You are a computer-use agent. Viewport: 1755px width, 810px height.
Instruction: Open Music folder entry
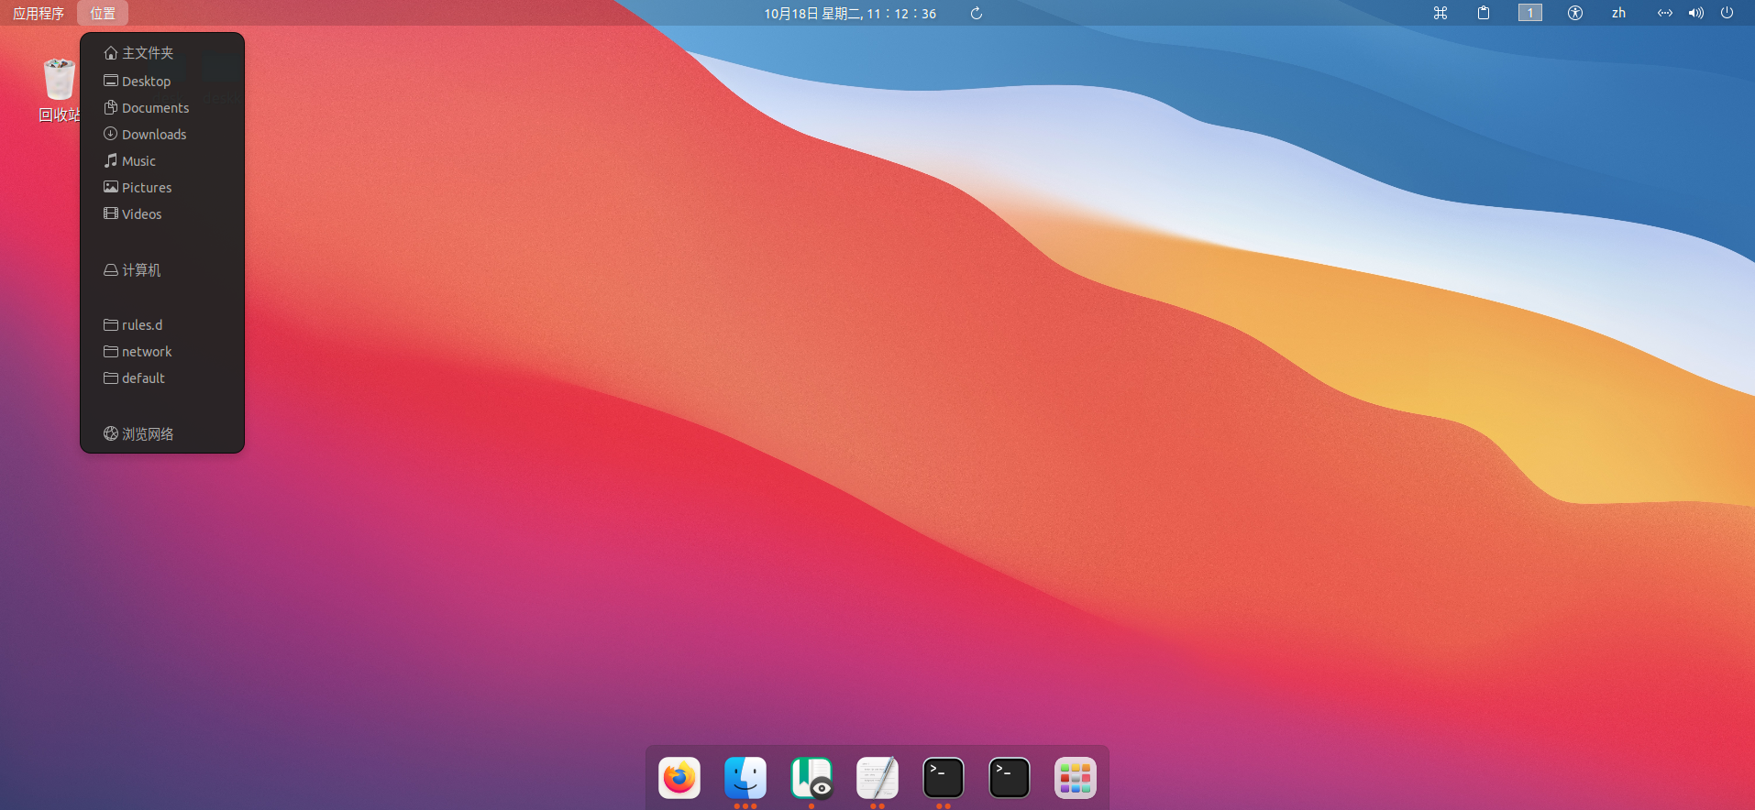point(162,160)
